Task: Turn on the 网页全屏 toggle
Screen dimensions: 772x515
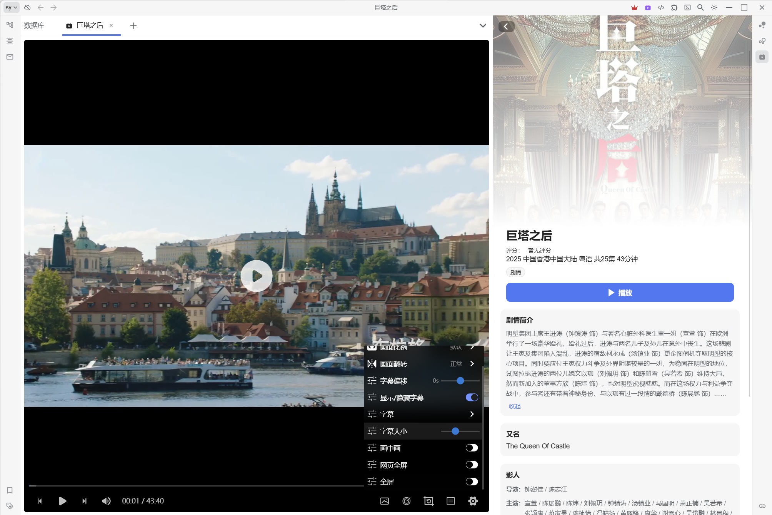Action: tap(472, 465)
